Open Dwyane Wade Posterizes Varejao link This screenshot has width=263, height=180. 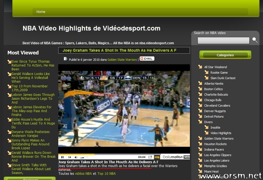(31, 134)
